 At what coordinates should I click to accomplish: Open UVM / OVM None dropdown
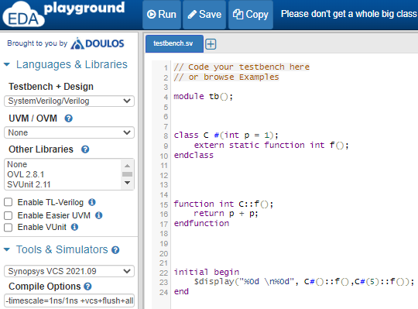[x=69, y=132]
